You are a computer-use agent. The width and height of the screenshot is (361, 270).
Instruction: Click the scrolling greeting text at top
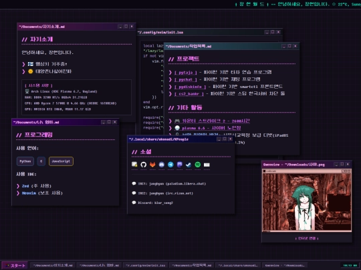[x=297, y=4]
